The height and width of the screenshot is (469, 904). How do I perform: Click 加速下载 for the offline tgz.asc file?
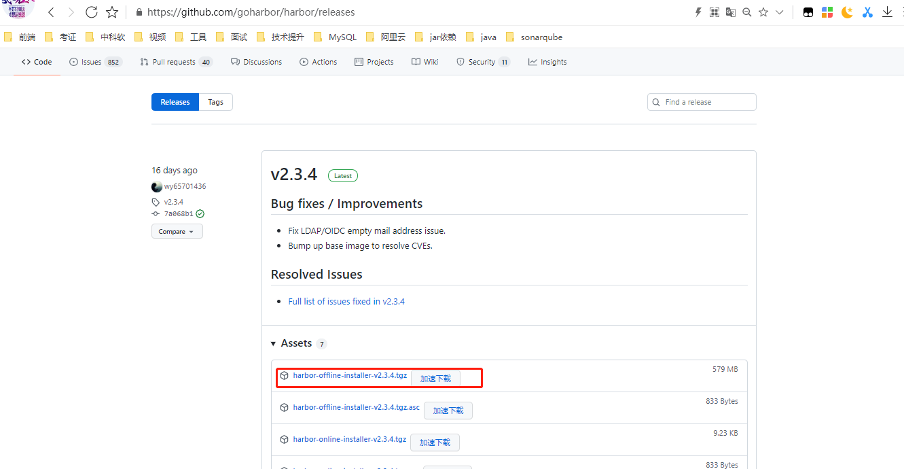tap(448, 411)
